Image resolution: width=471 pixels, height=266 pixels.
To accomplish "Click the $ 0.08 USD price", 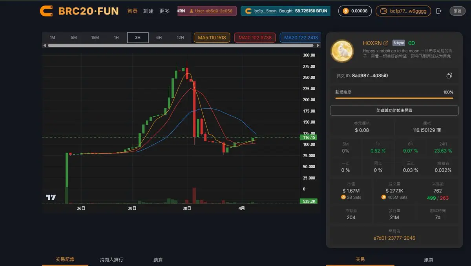I will [361, 130].
